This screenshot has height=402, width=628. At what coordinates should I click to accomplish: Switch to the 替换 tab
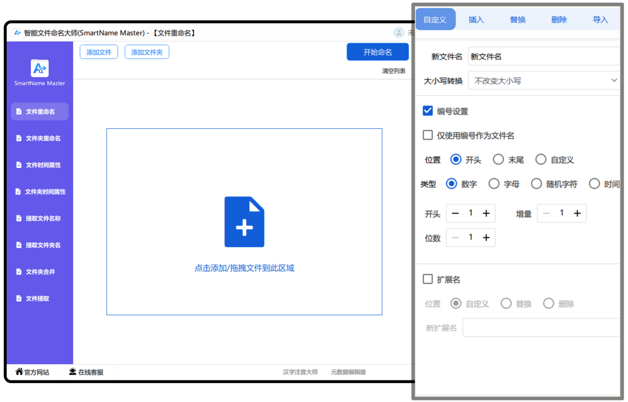[518, 19]
